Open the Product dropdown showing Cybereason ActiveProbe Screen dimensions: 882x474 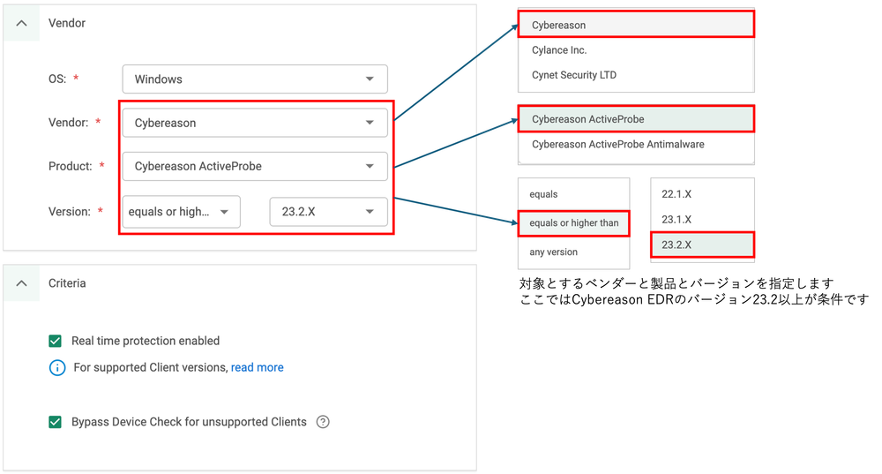(255, 166)
